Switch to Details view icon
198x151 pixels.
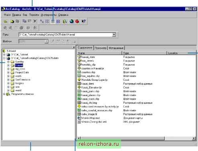[x=53, y=21]
